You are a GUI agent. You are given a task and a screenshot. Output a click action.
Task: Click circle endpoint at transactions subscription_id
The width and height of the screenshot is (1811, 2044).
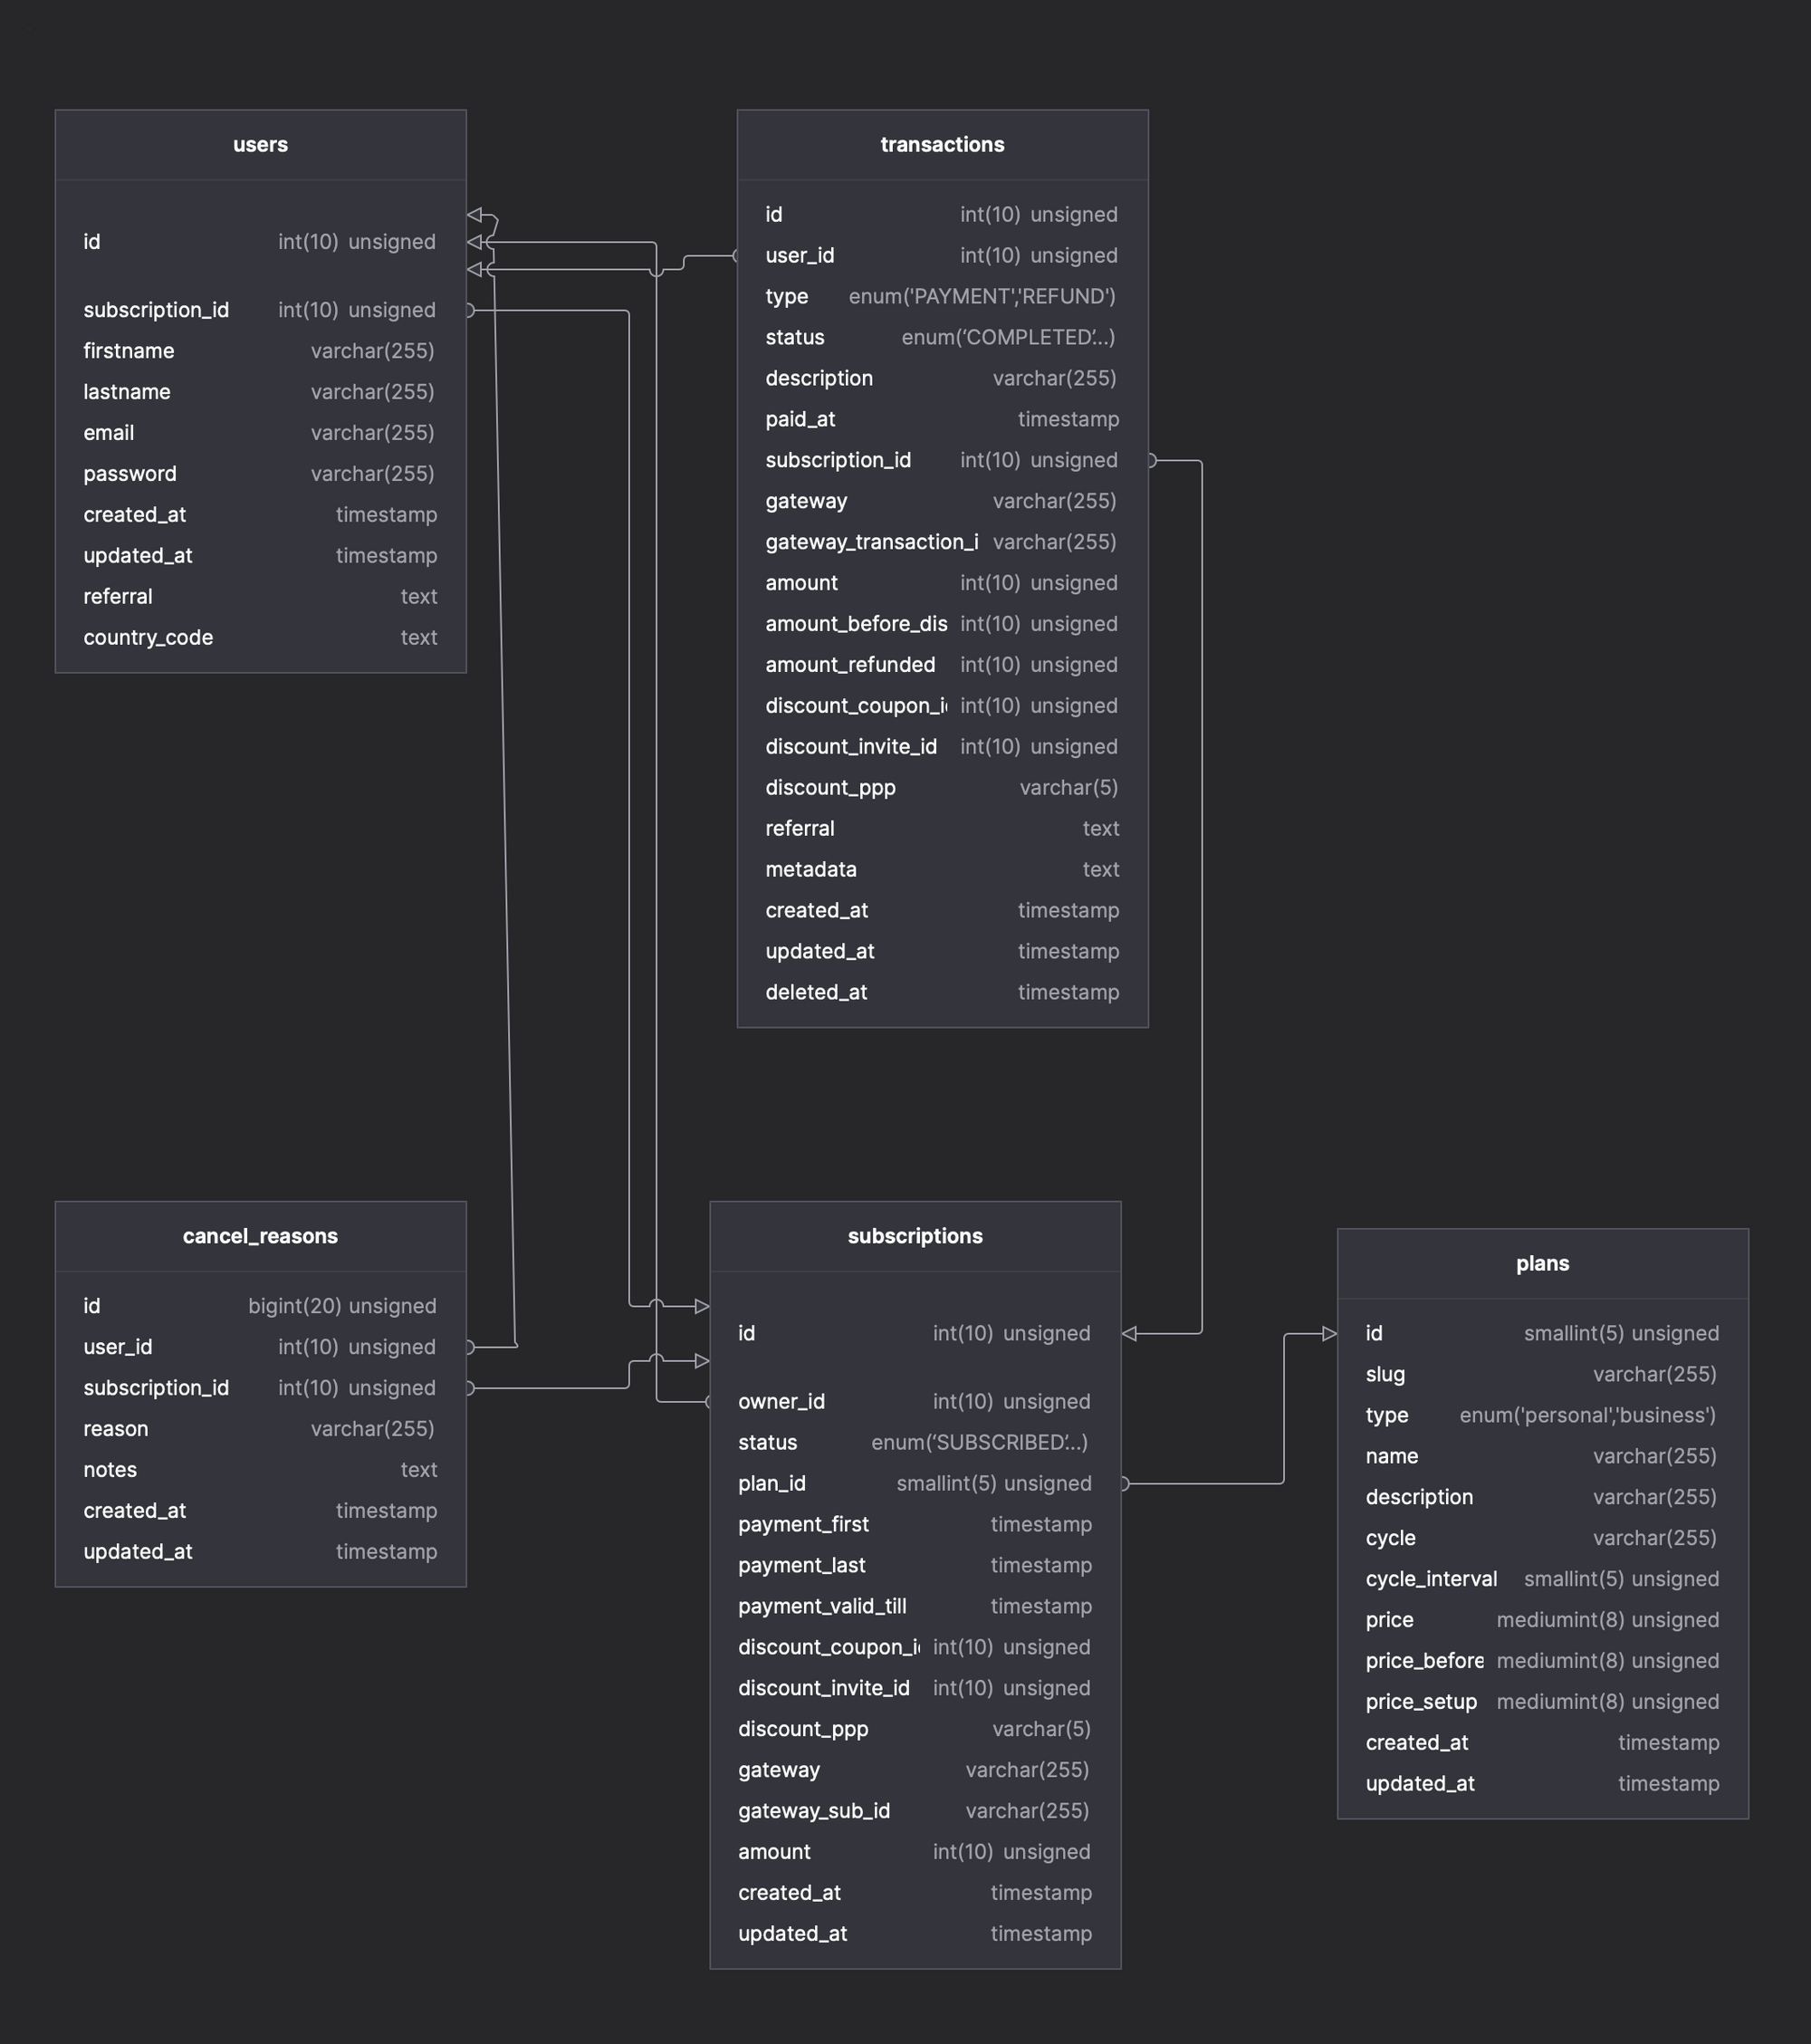1151,461
